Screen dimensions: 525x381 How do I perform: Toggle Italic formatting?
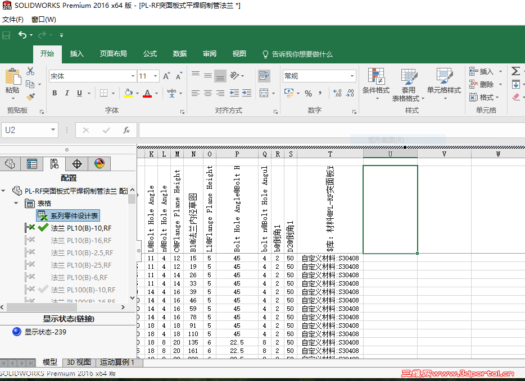[67, 93]
